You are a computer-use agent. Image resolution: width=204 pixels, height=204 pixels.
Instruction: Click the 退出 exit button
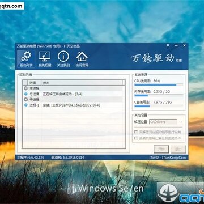pyautogui.click(x=178, y=149)
